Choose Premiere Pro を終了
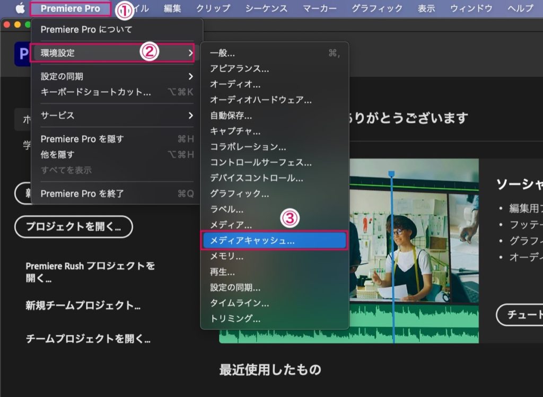Viewport: 543px width, 397px height. [x=116, y=193]
